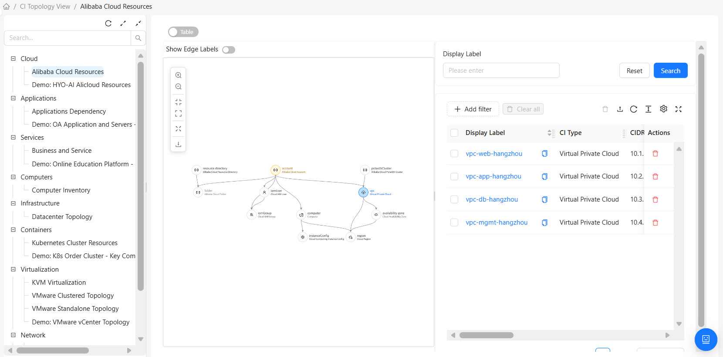Screen dimensions: 723x357
Task: Collapse the Computers tree group
Action: pyautogui.click(x=13, y=177)
